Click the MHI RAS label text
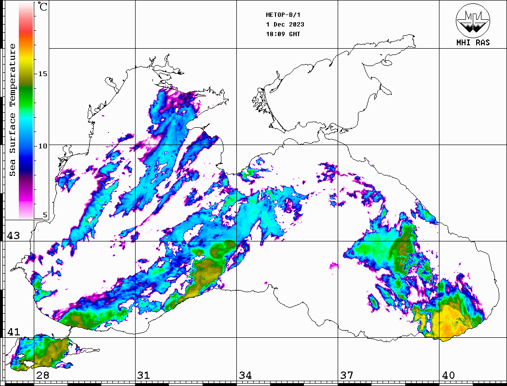 tap(473, 42)
